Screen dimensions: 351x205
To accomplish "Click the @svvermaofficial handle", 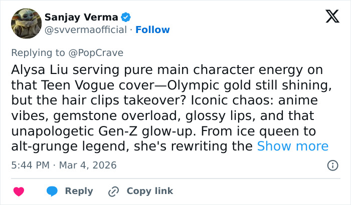I will (86, 30).
